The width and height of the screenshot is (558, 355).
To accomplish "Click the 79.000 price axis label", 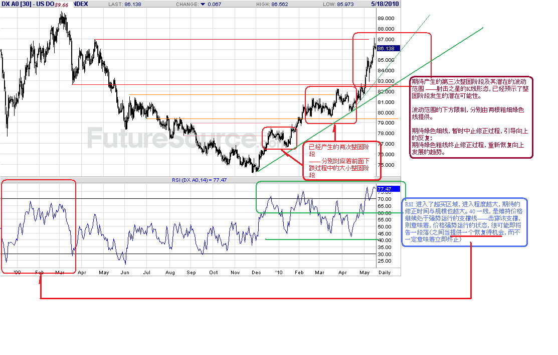I will pyautogui.click(x=386, y=123).
